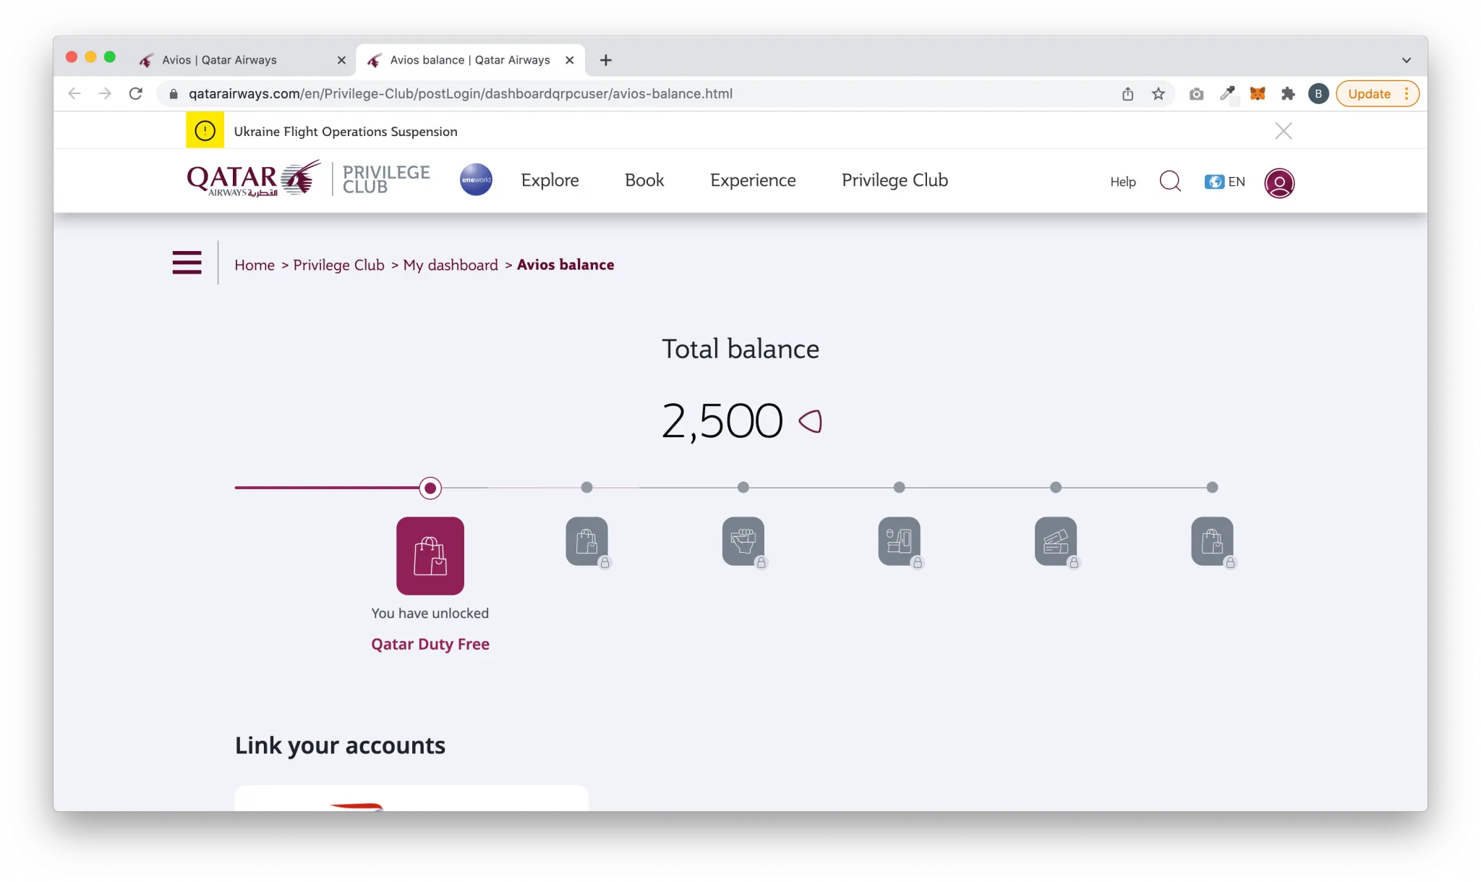Click the MetaMask fox extension icon
This screenshot has width=1481, height=882.
(x=1258, y=93)
